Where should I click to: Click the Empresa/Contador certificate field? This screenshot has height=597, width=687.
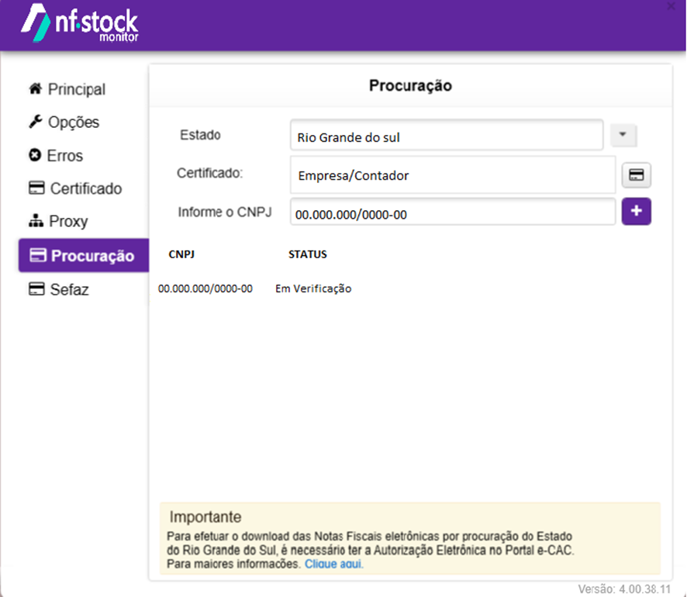point(453,175)
